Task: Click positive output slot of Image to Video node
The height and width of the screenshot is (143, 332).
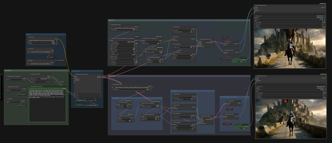Action: coord(101,76)
